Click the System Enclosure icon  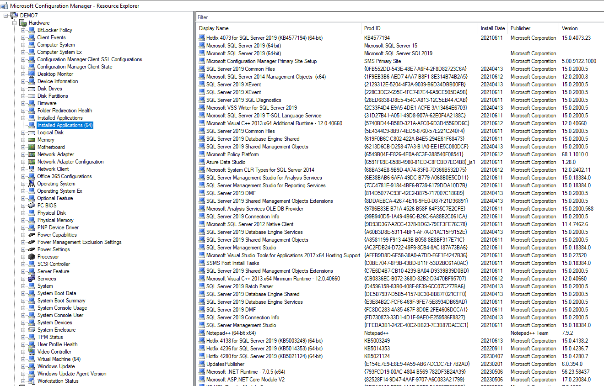coord(32,330)
